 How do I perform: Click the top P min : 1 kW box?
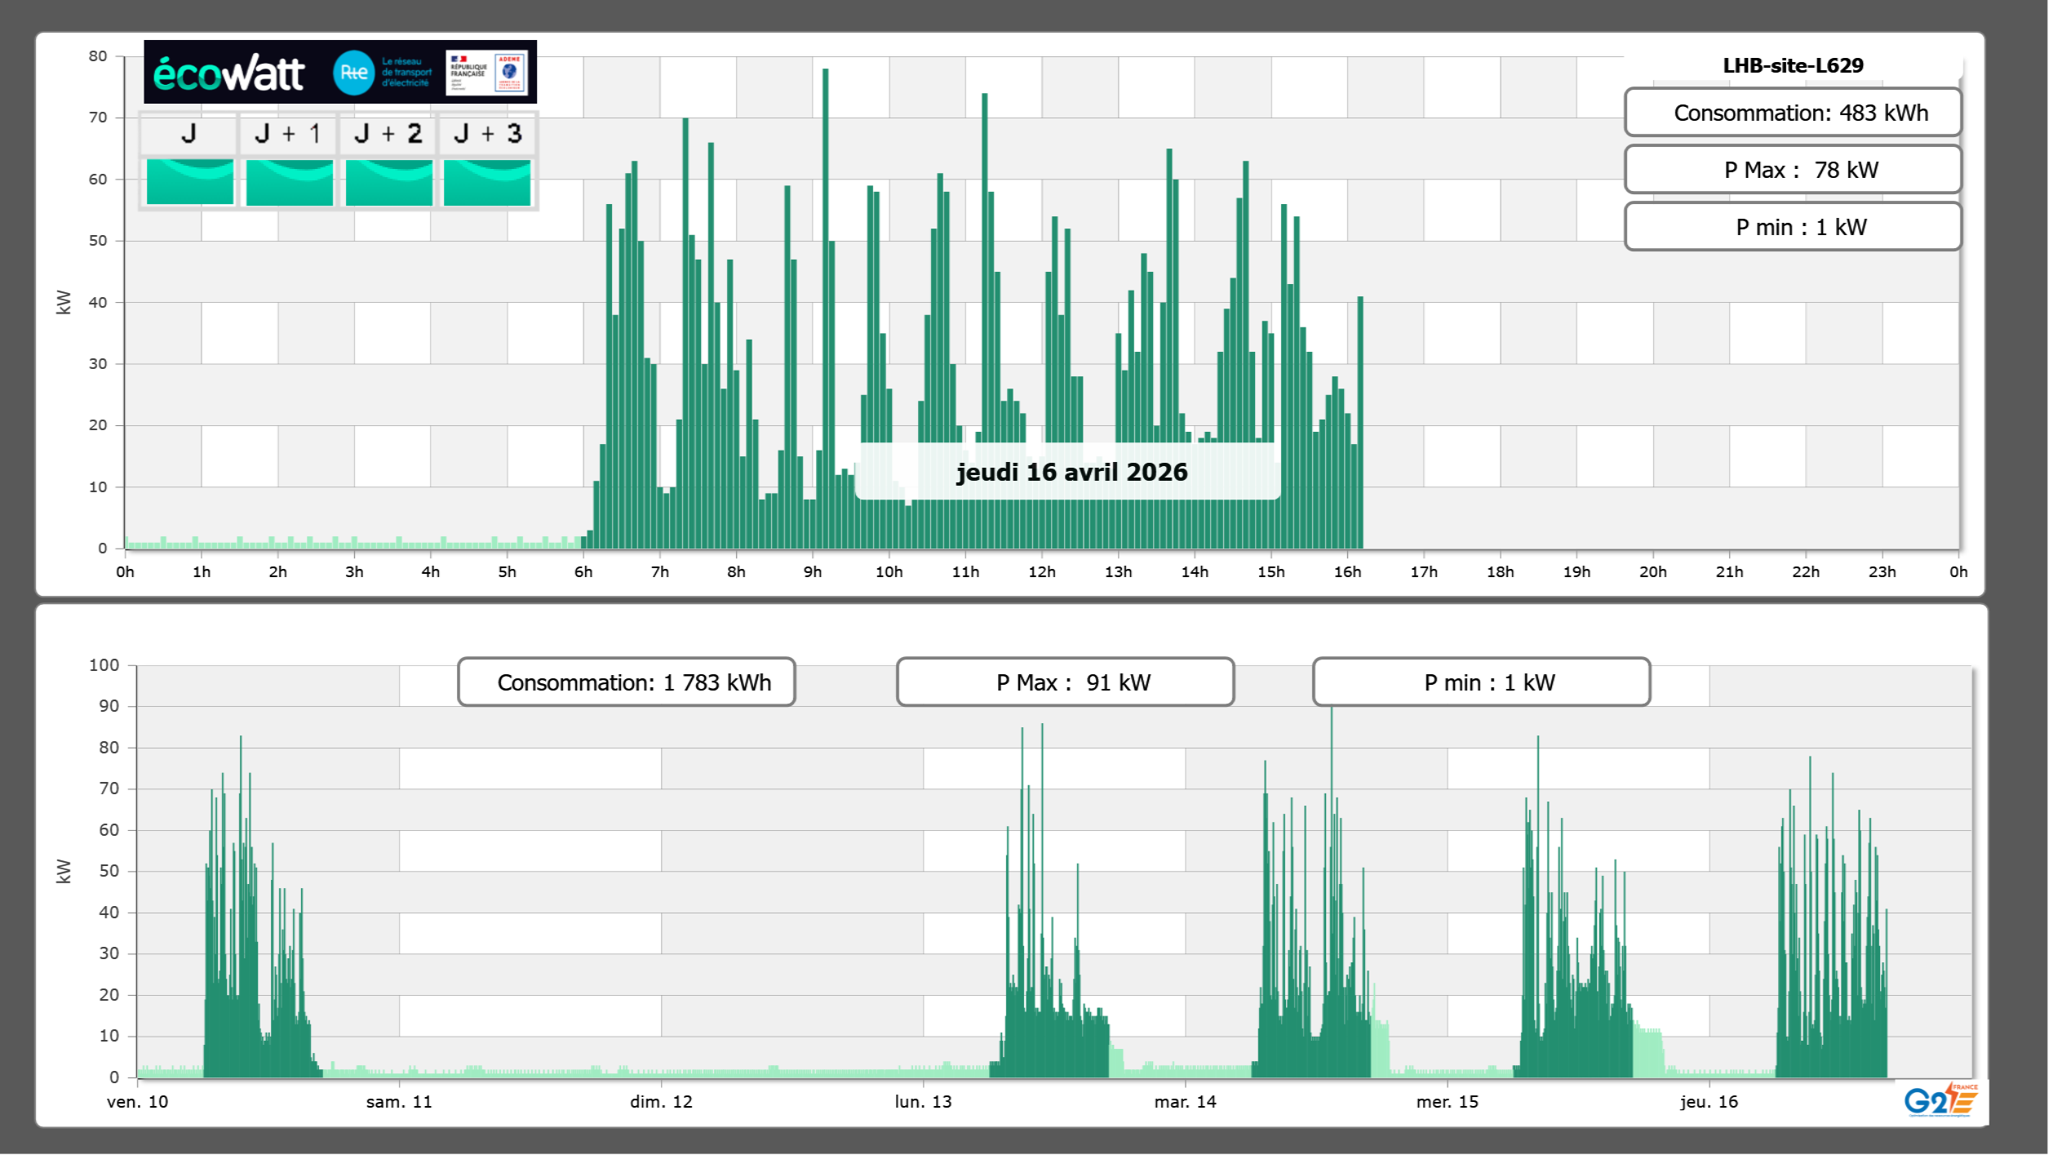click(x=1793, y=227)
